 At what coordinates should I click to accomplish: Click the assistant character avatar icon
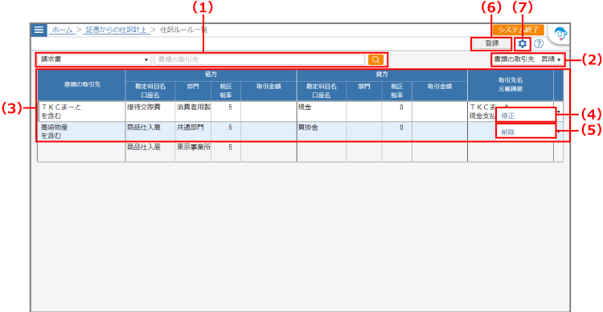pos(560,34)
